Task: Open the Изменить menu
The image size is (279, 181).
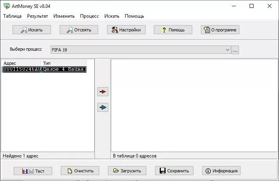Action: point(64,16)
